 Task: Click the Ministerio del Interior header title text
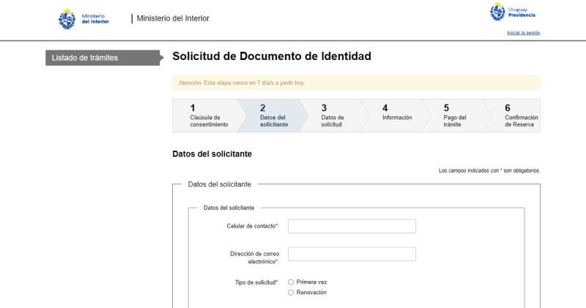pyautogui.click(x=173, y=18)
